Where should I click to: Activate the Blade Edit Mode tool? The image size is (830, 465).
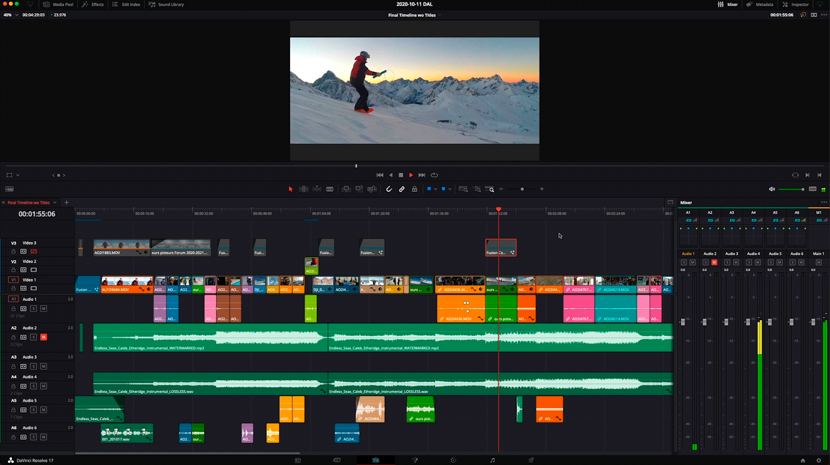(330, 189)
